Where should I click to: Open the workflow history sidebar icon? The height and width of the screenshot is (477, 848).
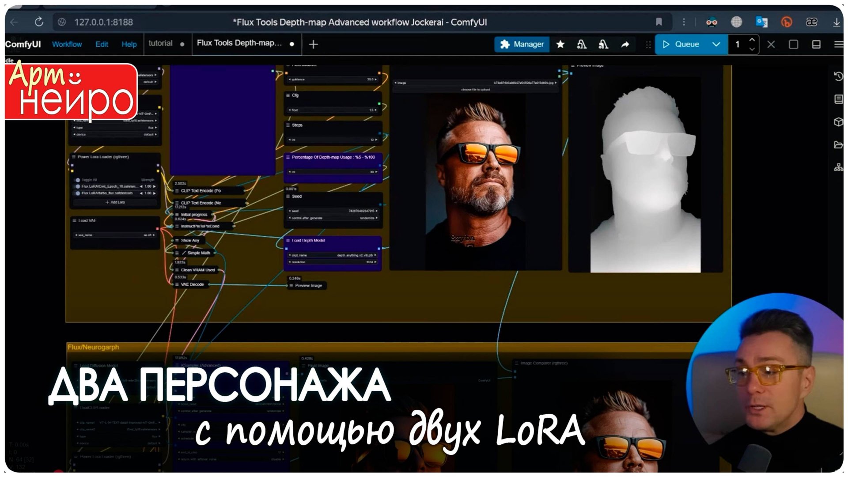point(838,76)
